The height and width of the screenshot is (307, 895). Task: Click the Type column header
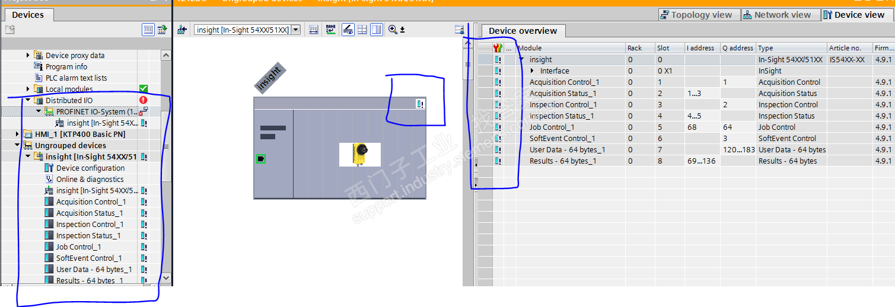pyautogui.click(x=791, y=48)
